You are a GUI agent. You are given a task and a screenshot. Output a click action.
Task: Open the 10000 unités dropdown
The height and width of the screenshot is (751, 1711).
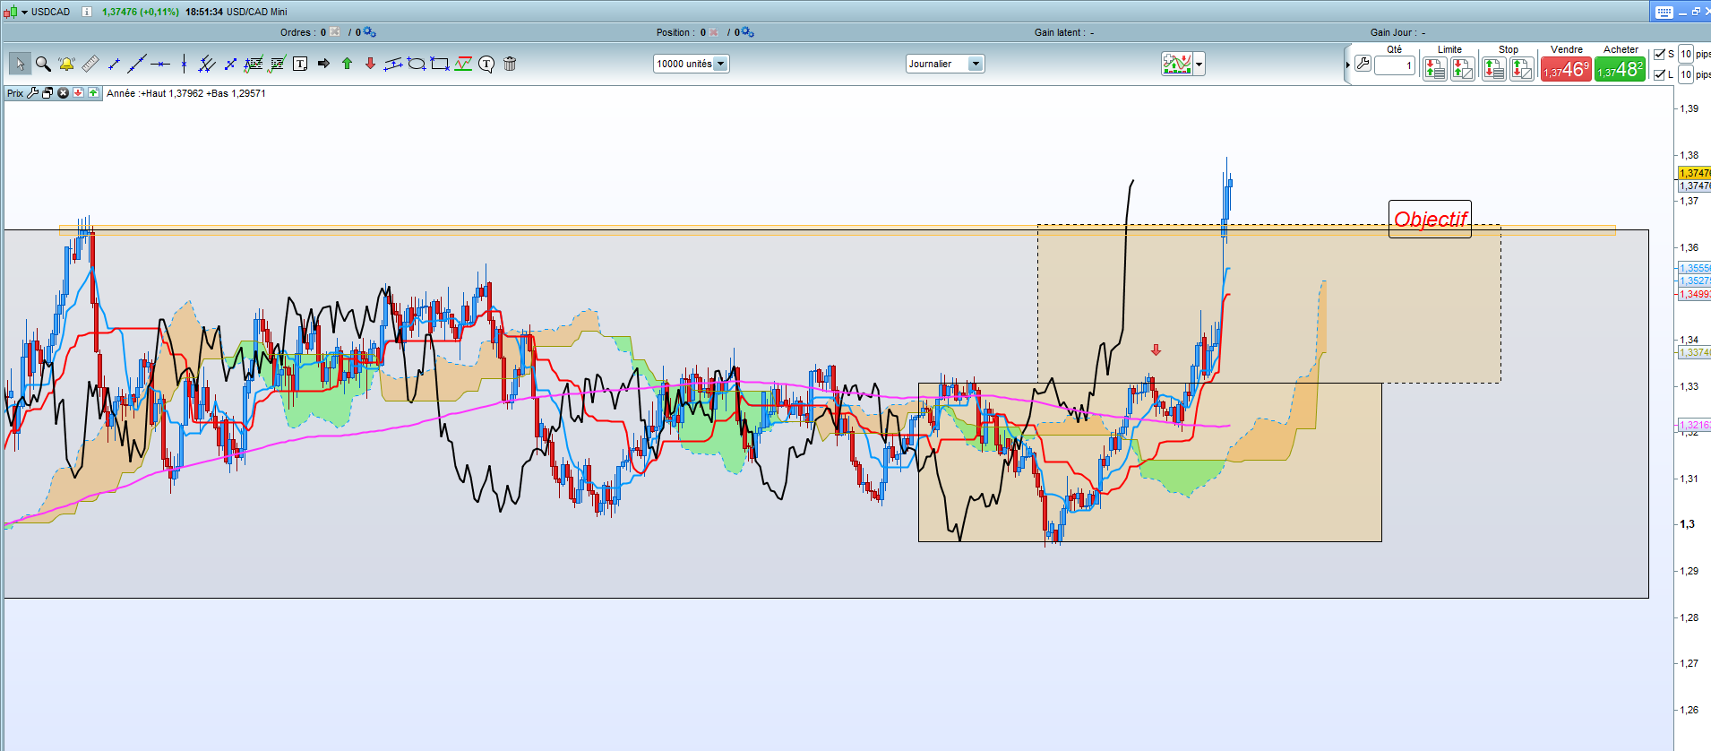[720, 64]
